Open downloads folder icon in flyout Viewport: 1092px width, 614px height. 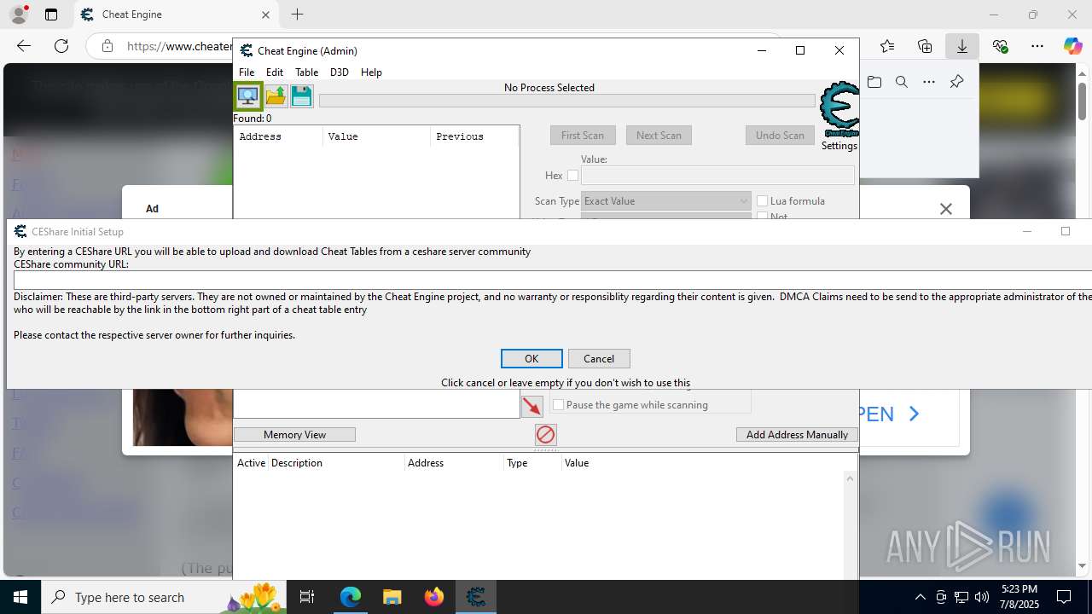(874, 82)
